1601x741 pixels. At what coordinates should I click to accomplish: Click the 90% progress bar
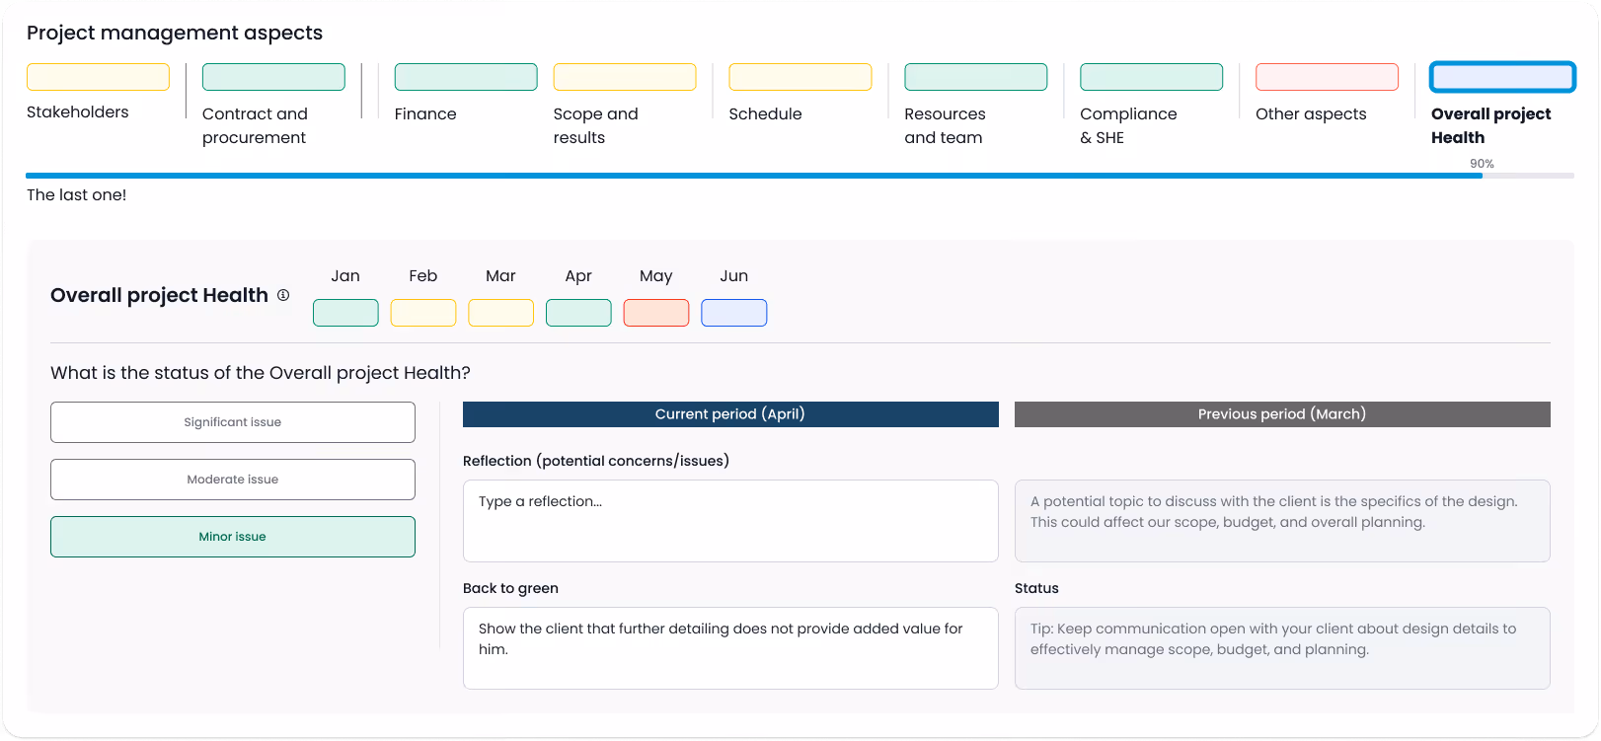click(x=800, y=176)
